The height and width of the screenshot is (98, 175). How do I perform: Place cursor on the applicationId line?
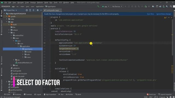tap(81, 43)
